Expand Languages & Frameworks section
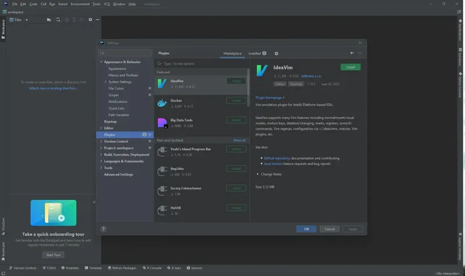The height and width of the screenshot is (276, 465). coord(101,162)
